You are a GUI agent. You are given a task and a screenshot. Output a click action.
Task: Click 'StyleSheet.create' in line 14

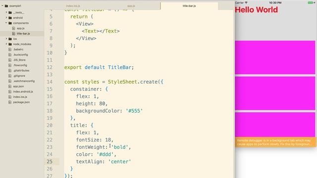[133, 82]
